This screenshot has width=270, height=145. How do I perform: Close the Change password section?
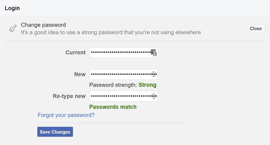256,28
